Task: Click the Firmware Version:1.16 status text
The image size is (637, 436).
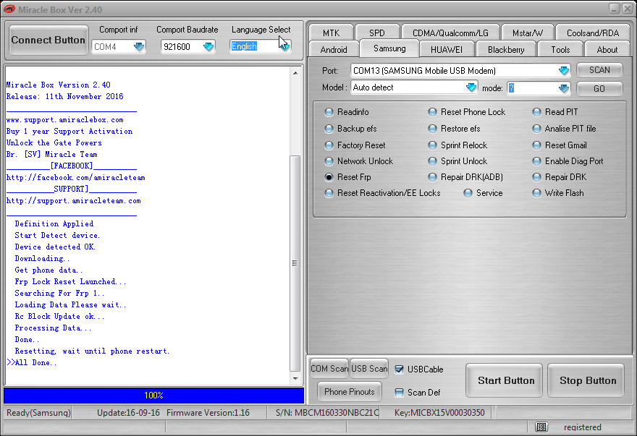Action: pyautogui.click(x=208, y=413)
